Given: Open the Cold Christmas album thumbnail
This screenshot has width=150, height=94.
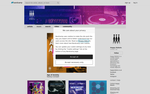Looking at the screenshot, I should (x=57, y=87).
